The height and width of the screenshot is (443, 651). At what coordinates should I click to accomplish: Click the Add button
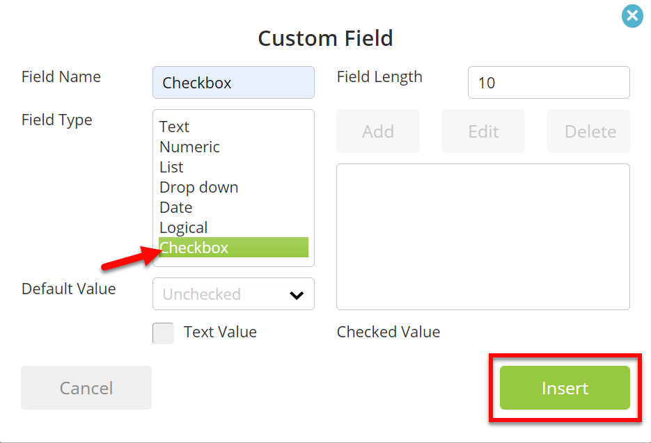378,131
